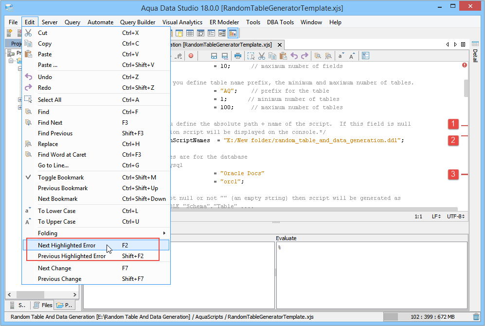This screenshot has width=485, height=326.
Task: Open the ER Modeler menu
Action: coord(224,22)
